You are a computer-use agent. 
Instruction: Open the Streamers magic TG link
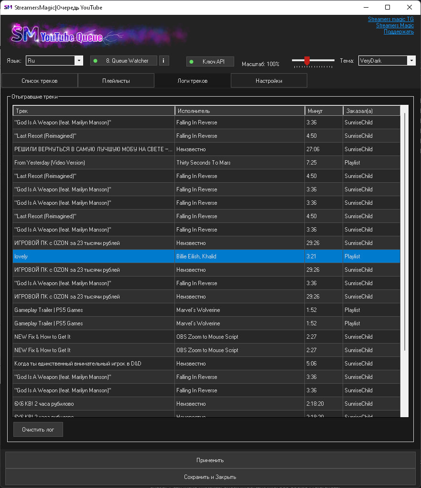click(390, 19)
